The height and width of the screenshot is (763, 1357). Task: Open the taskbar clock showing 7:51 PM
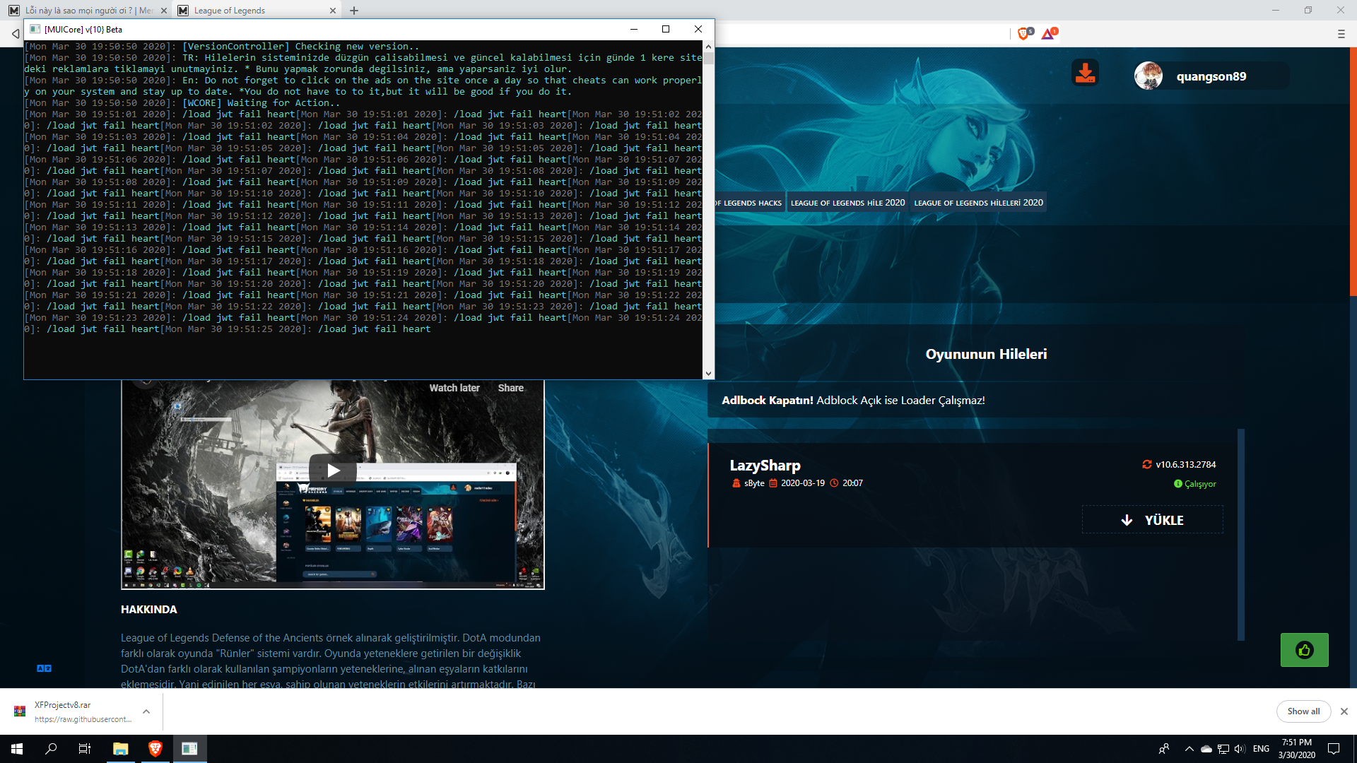point(1297,749)
